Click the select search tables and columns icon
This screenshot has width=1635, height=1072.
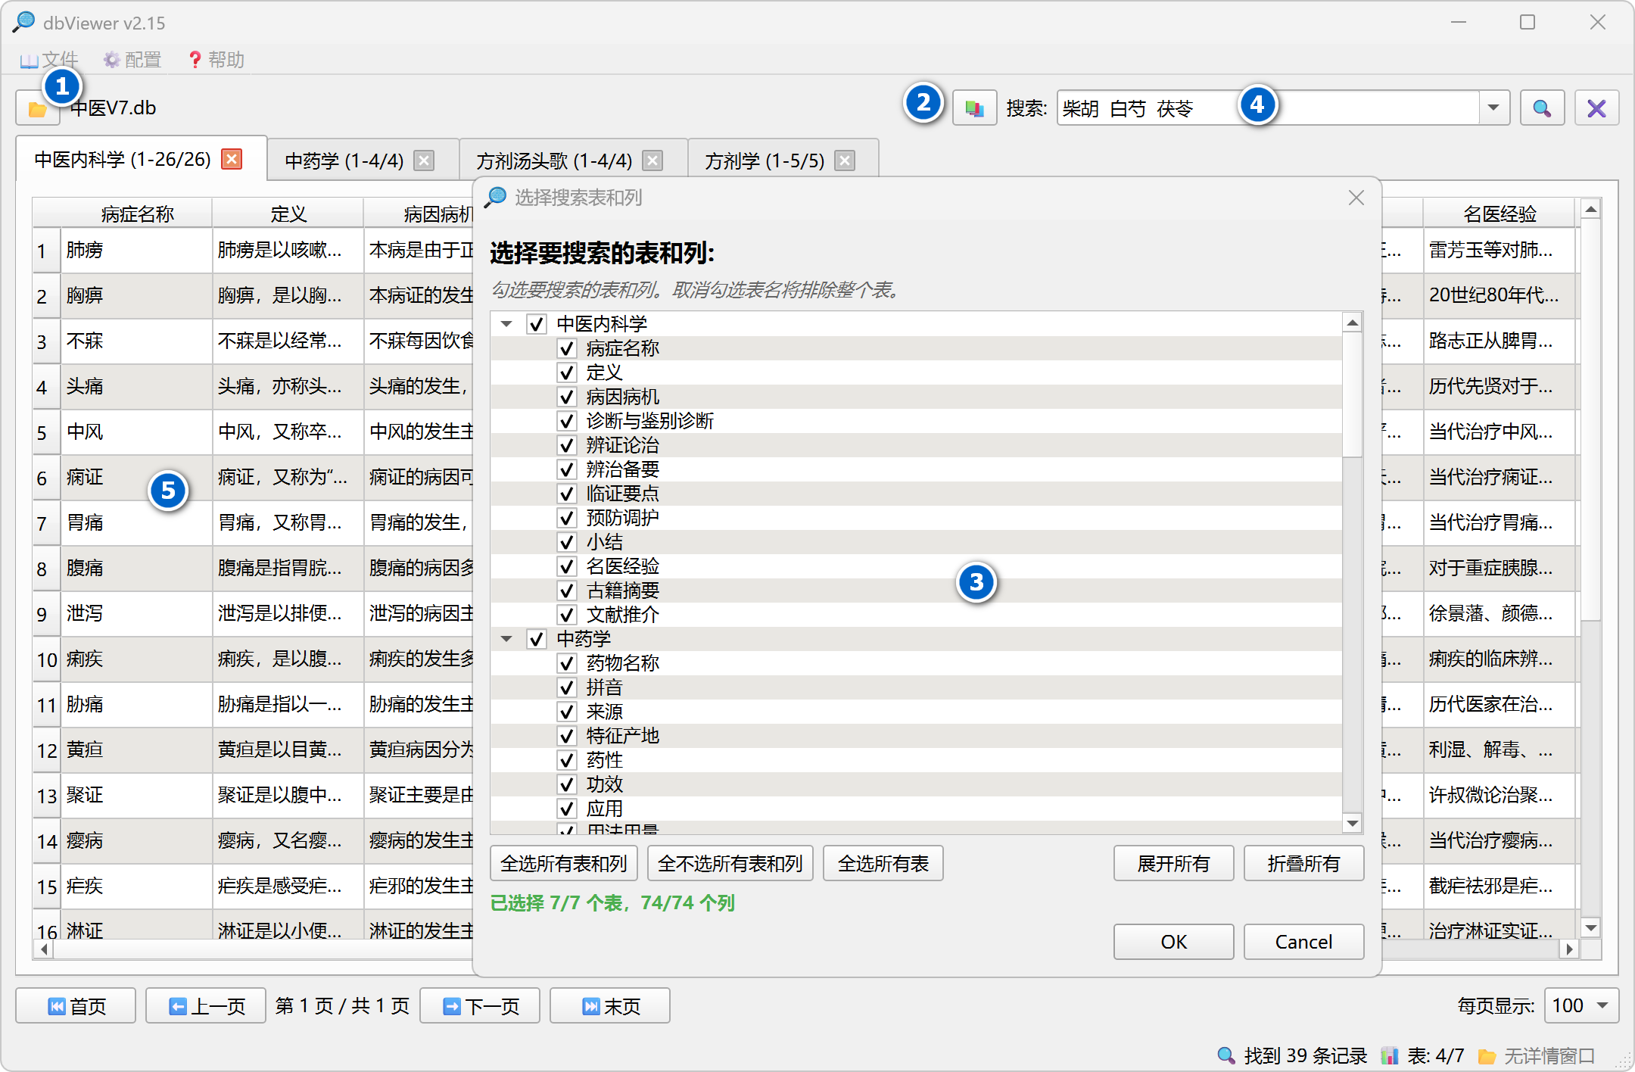coord(973,108)
